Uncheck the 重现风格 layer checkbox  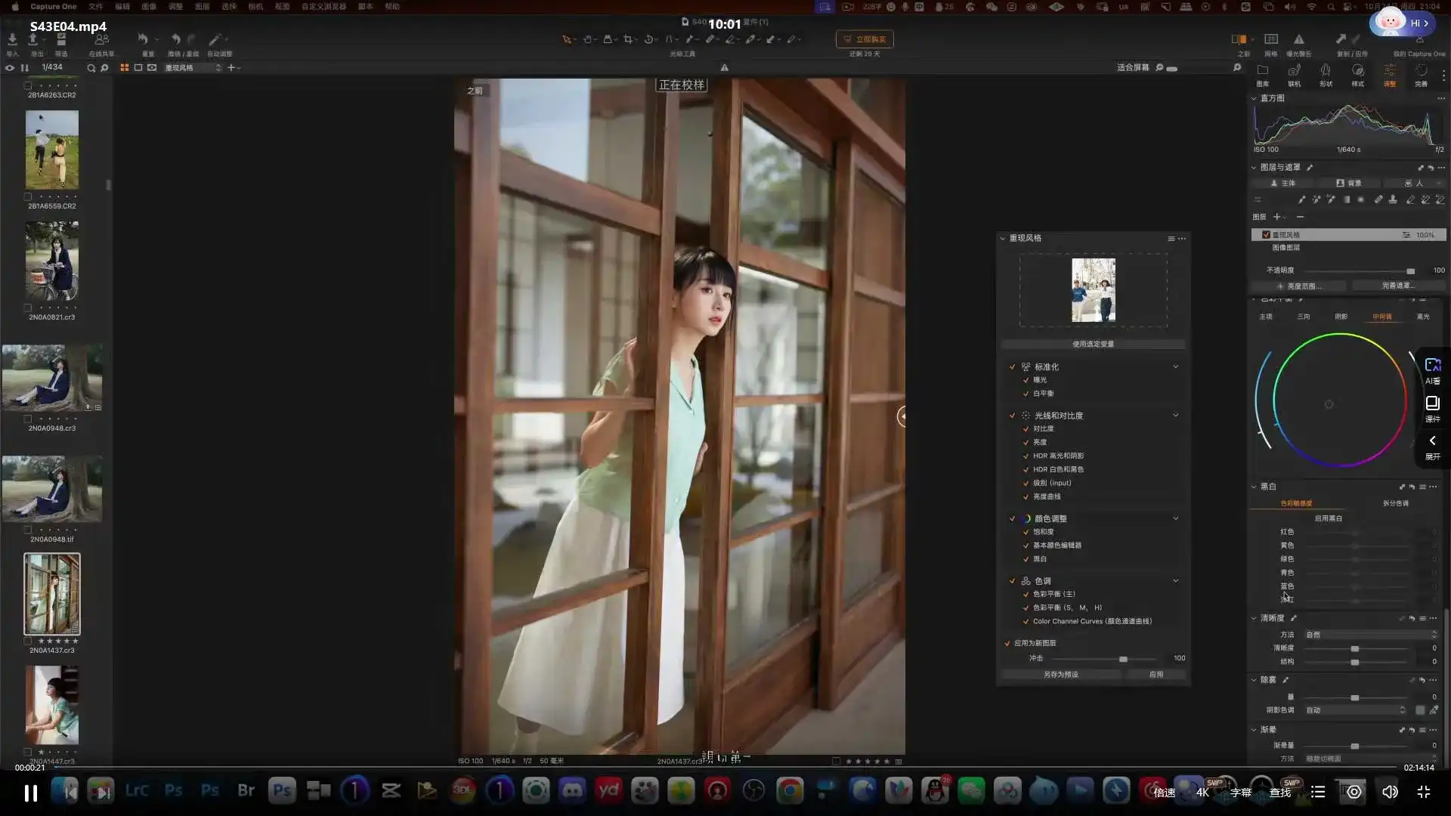coord(1266,235)
